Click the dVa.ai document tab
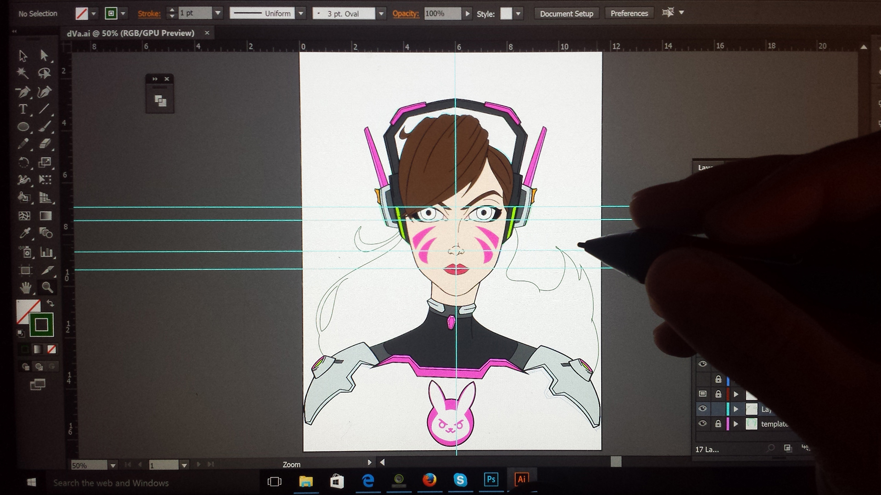Image resolution: width=881 pixels, height=495 pixels. click(131, 33)
